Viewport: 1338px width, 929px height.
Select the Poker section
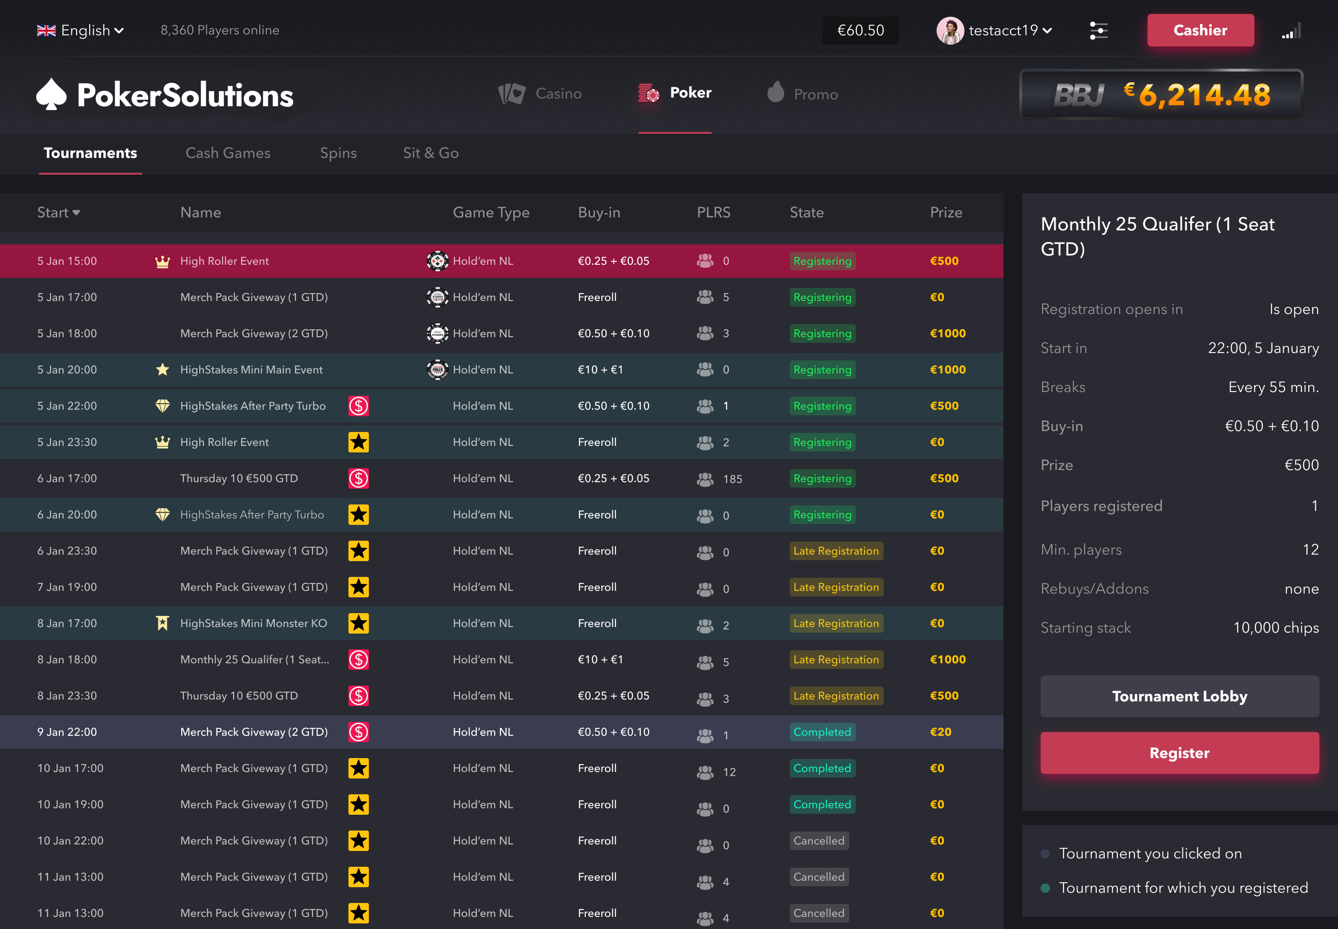click(x=675, y=93)
